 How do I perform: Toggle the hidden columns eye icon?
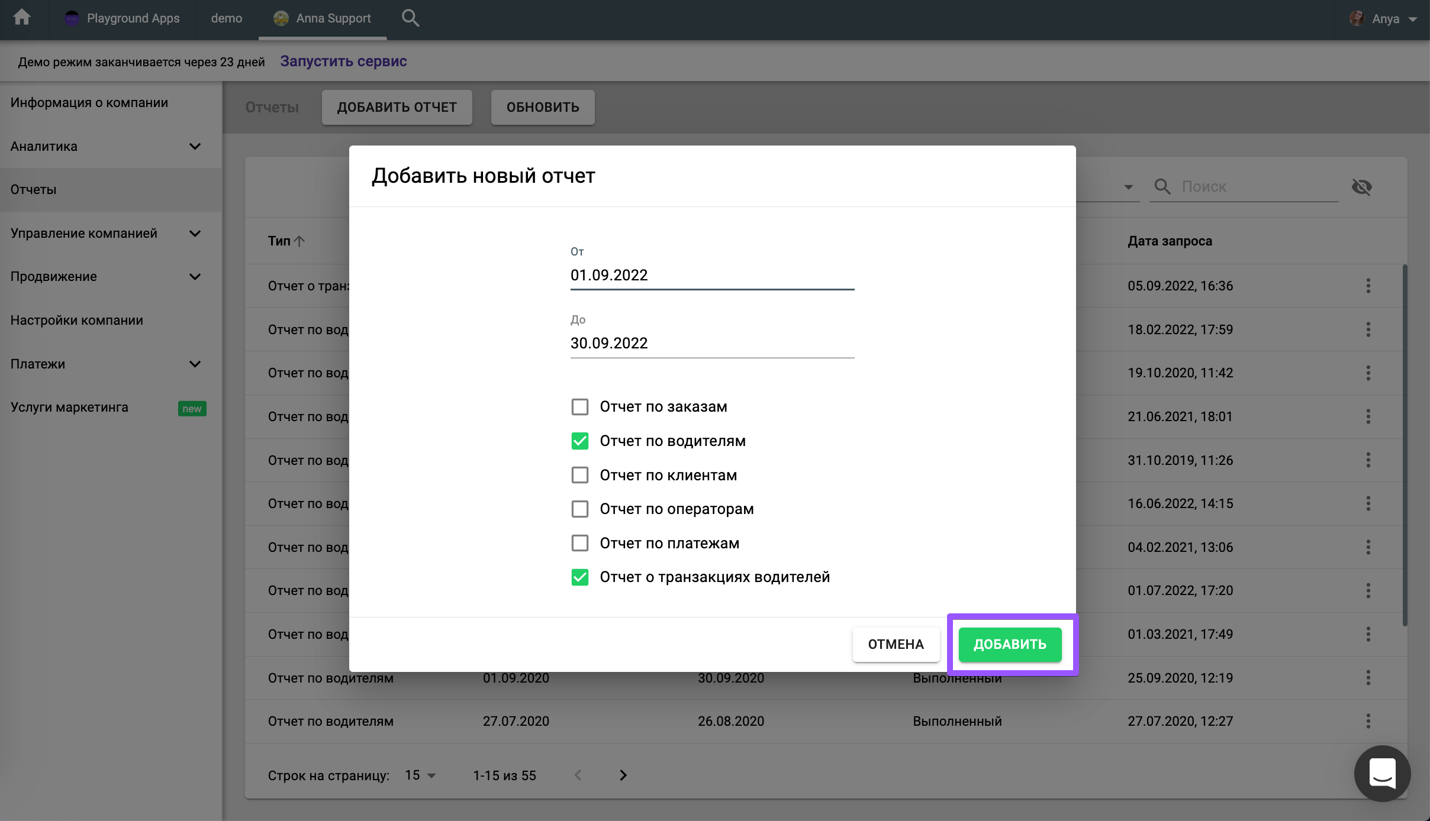tap(1361, 187)
